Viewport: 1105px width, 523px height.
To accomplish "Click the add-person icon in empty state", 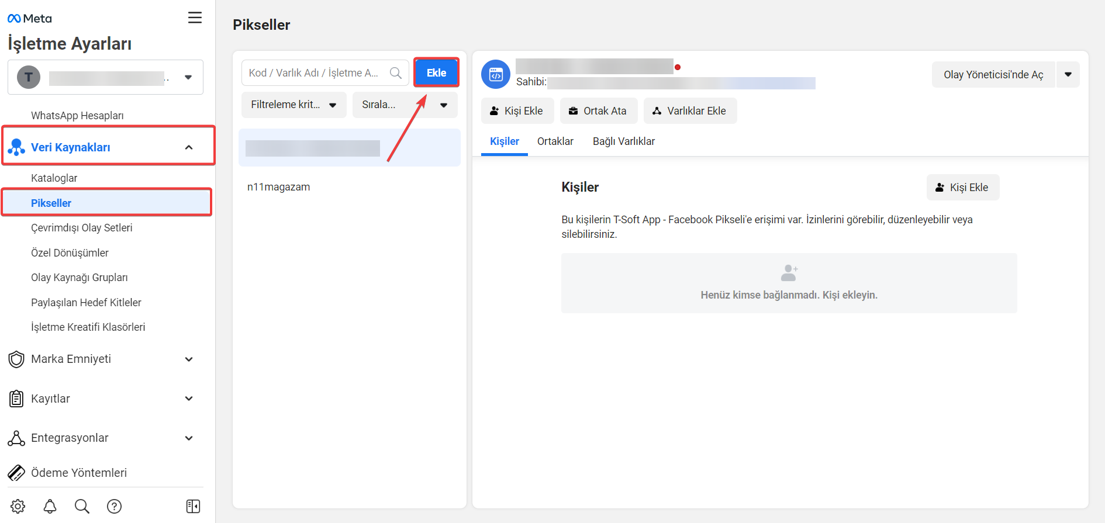I will (x=789, y=273).
